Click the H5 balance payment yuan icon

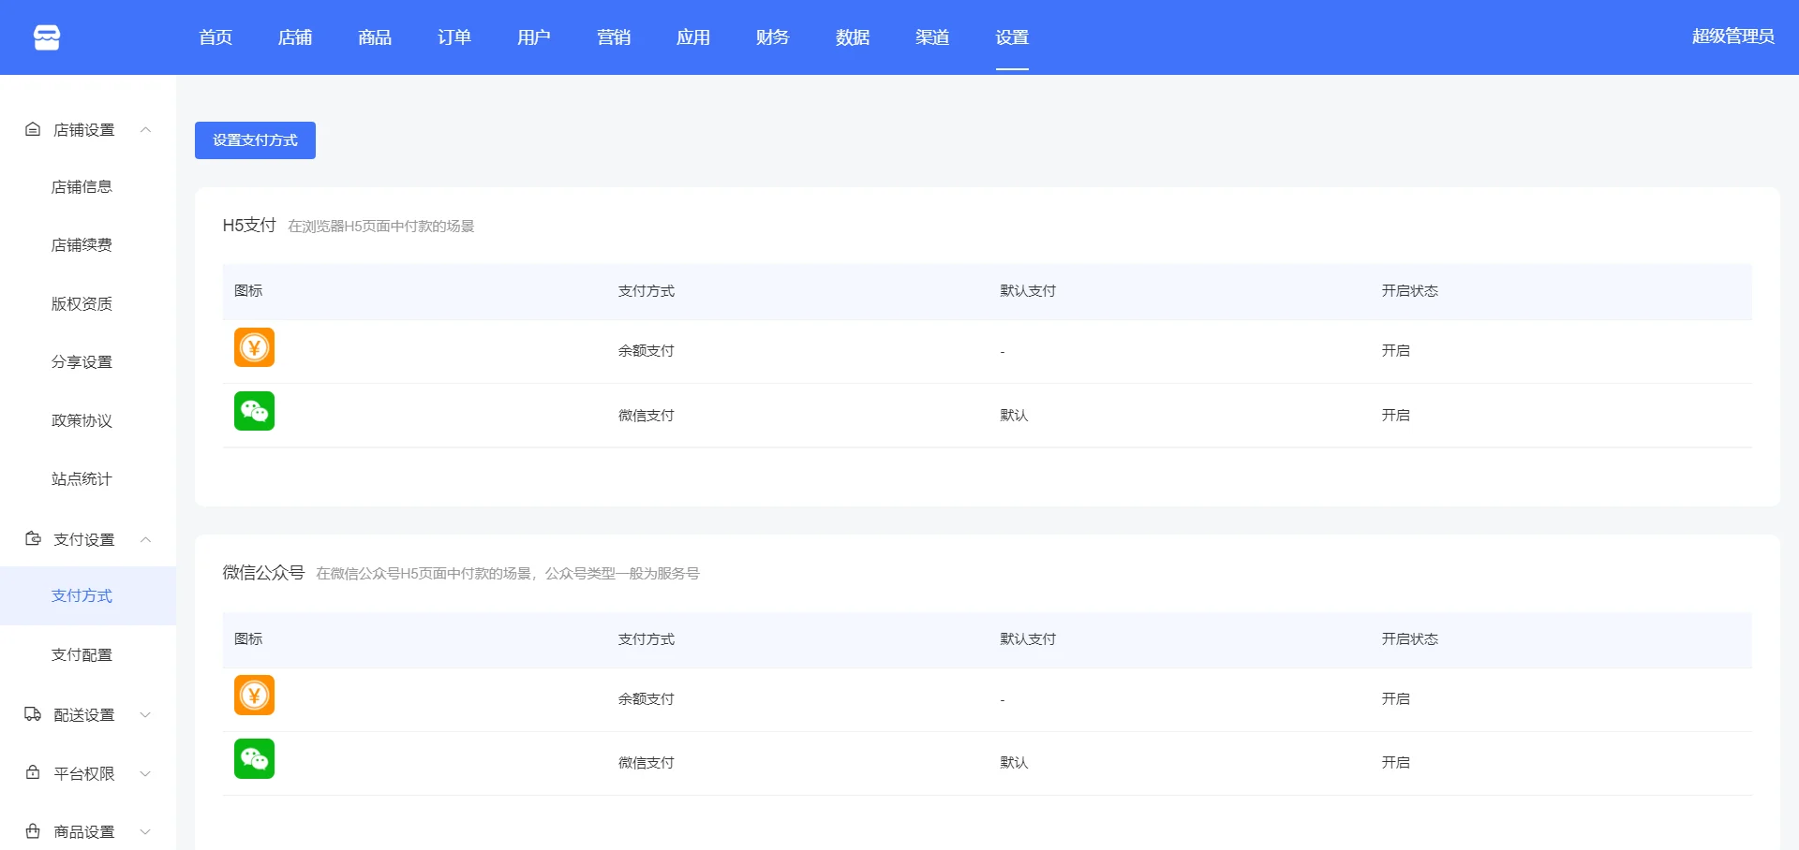point(254,348)
